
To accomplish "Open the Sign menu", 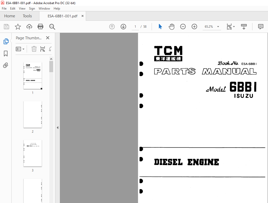I will point(32,9).
